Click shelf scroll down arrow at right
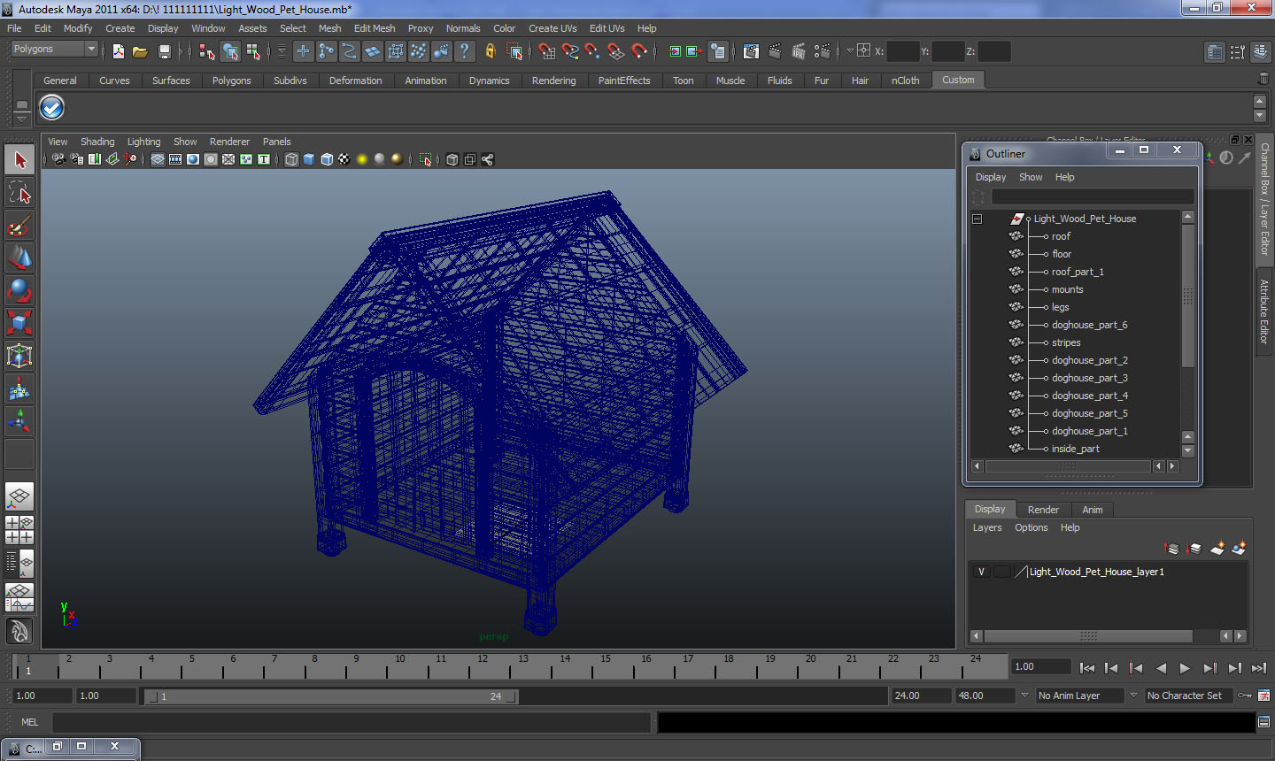 click(1259, 116)
